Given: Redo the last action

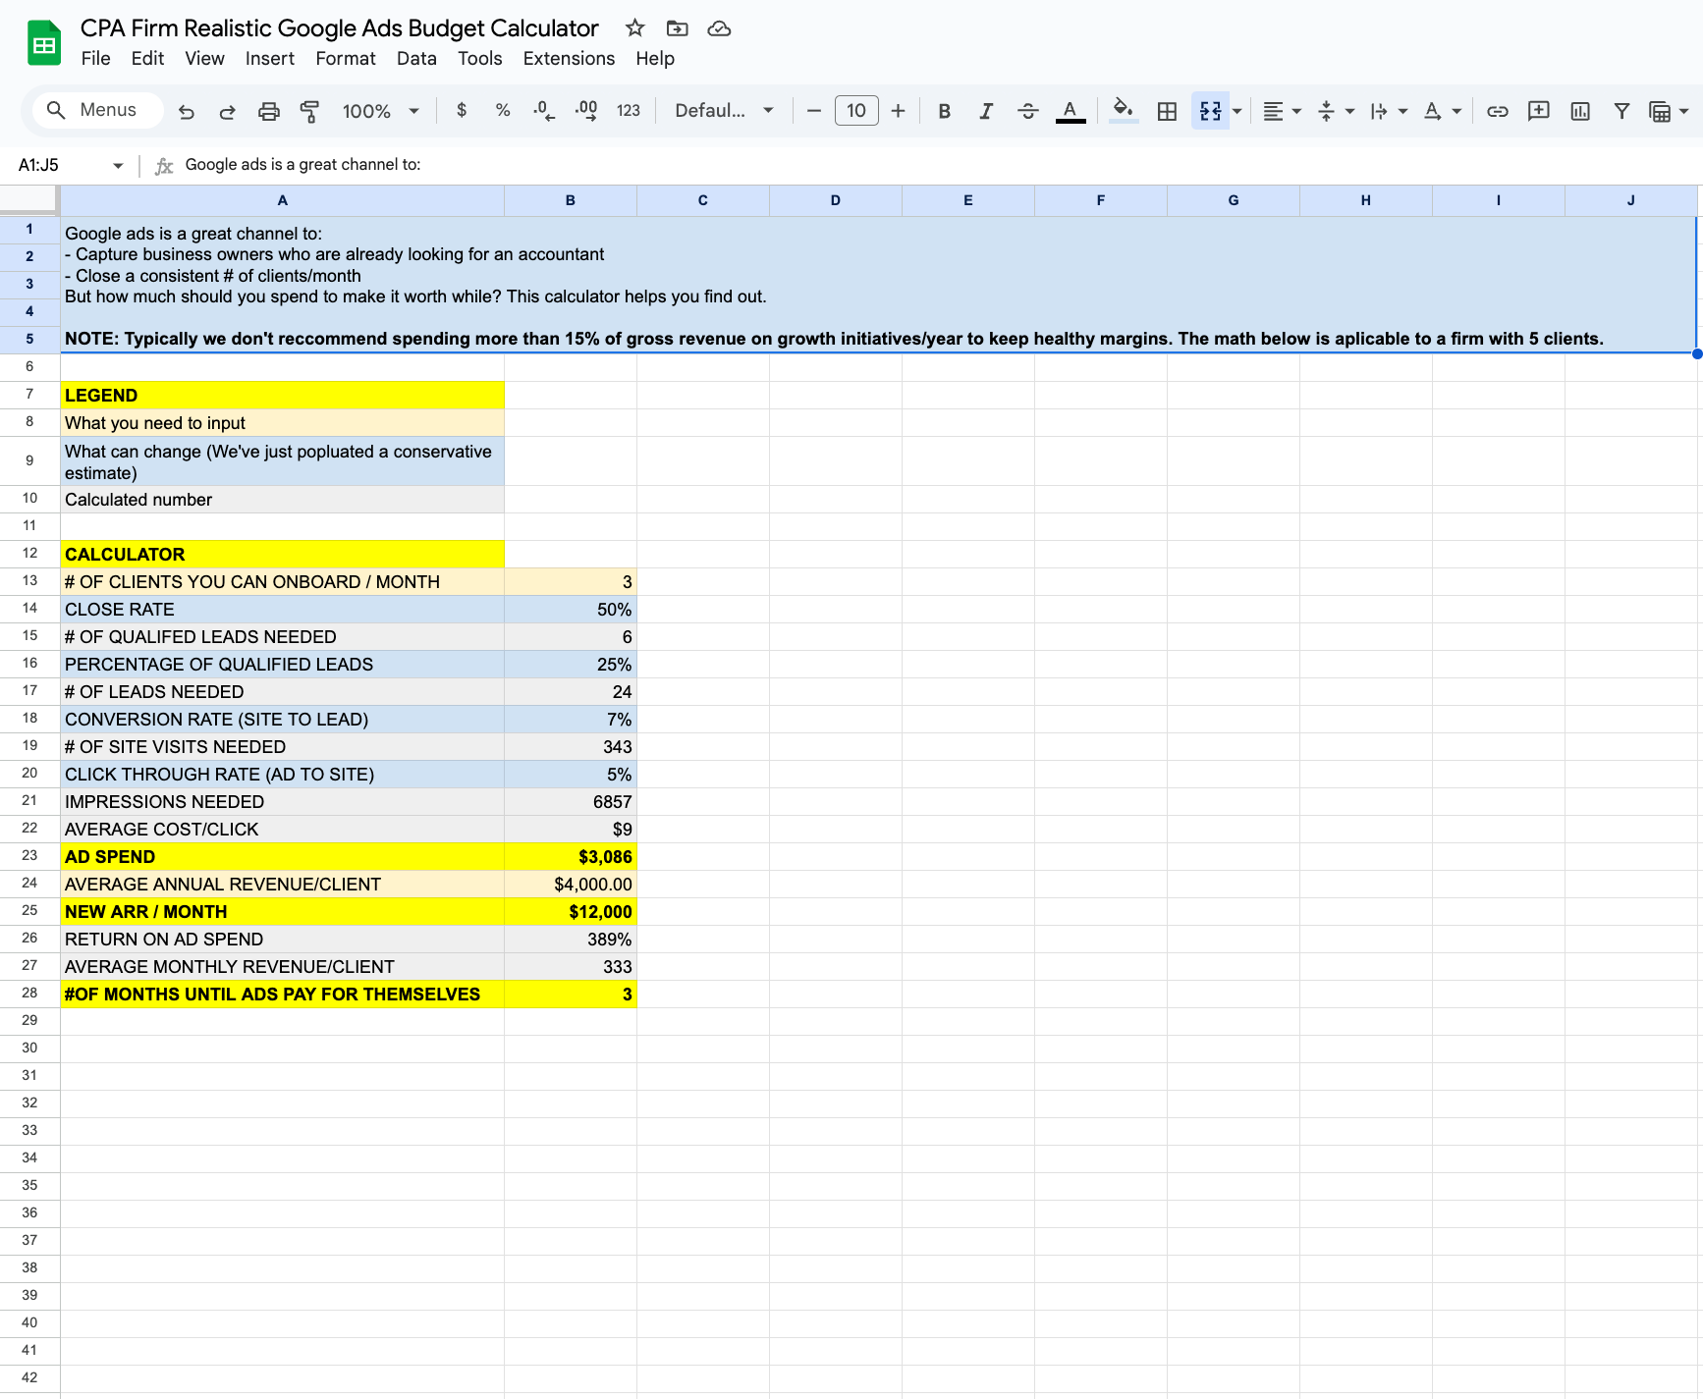Looking at the screenshot, I should 227,111.
